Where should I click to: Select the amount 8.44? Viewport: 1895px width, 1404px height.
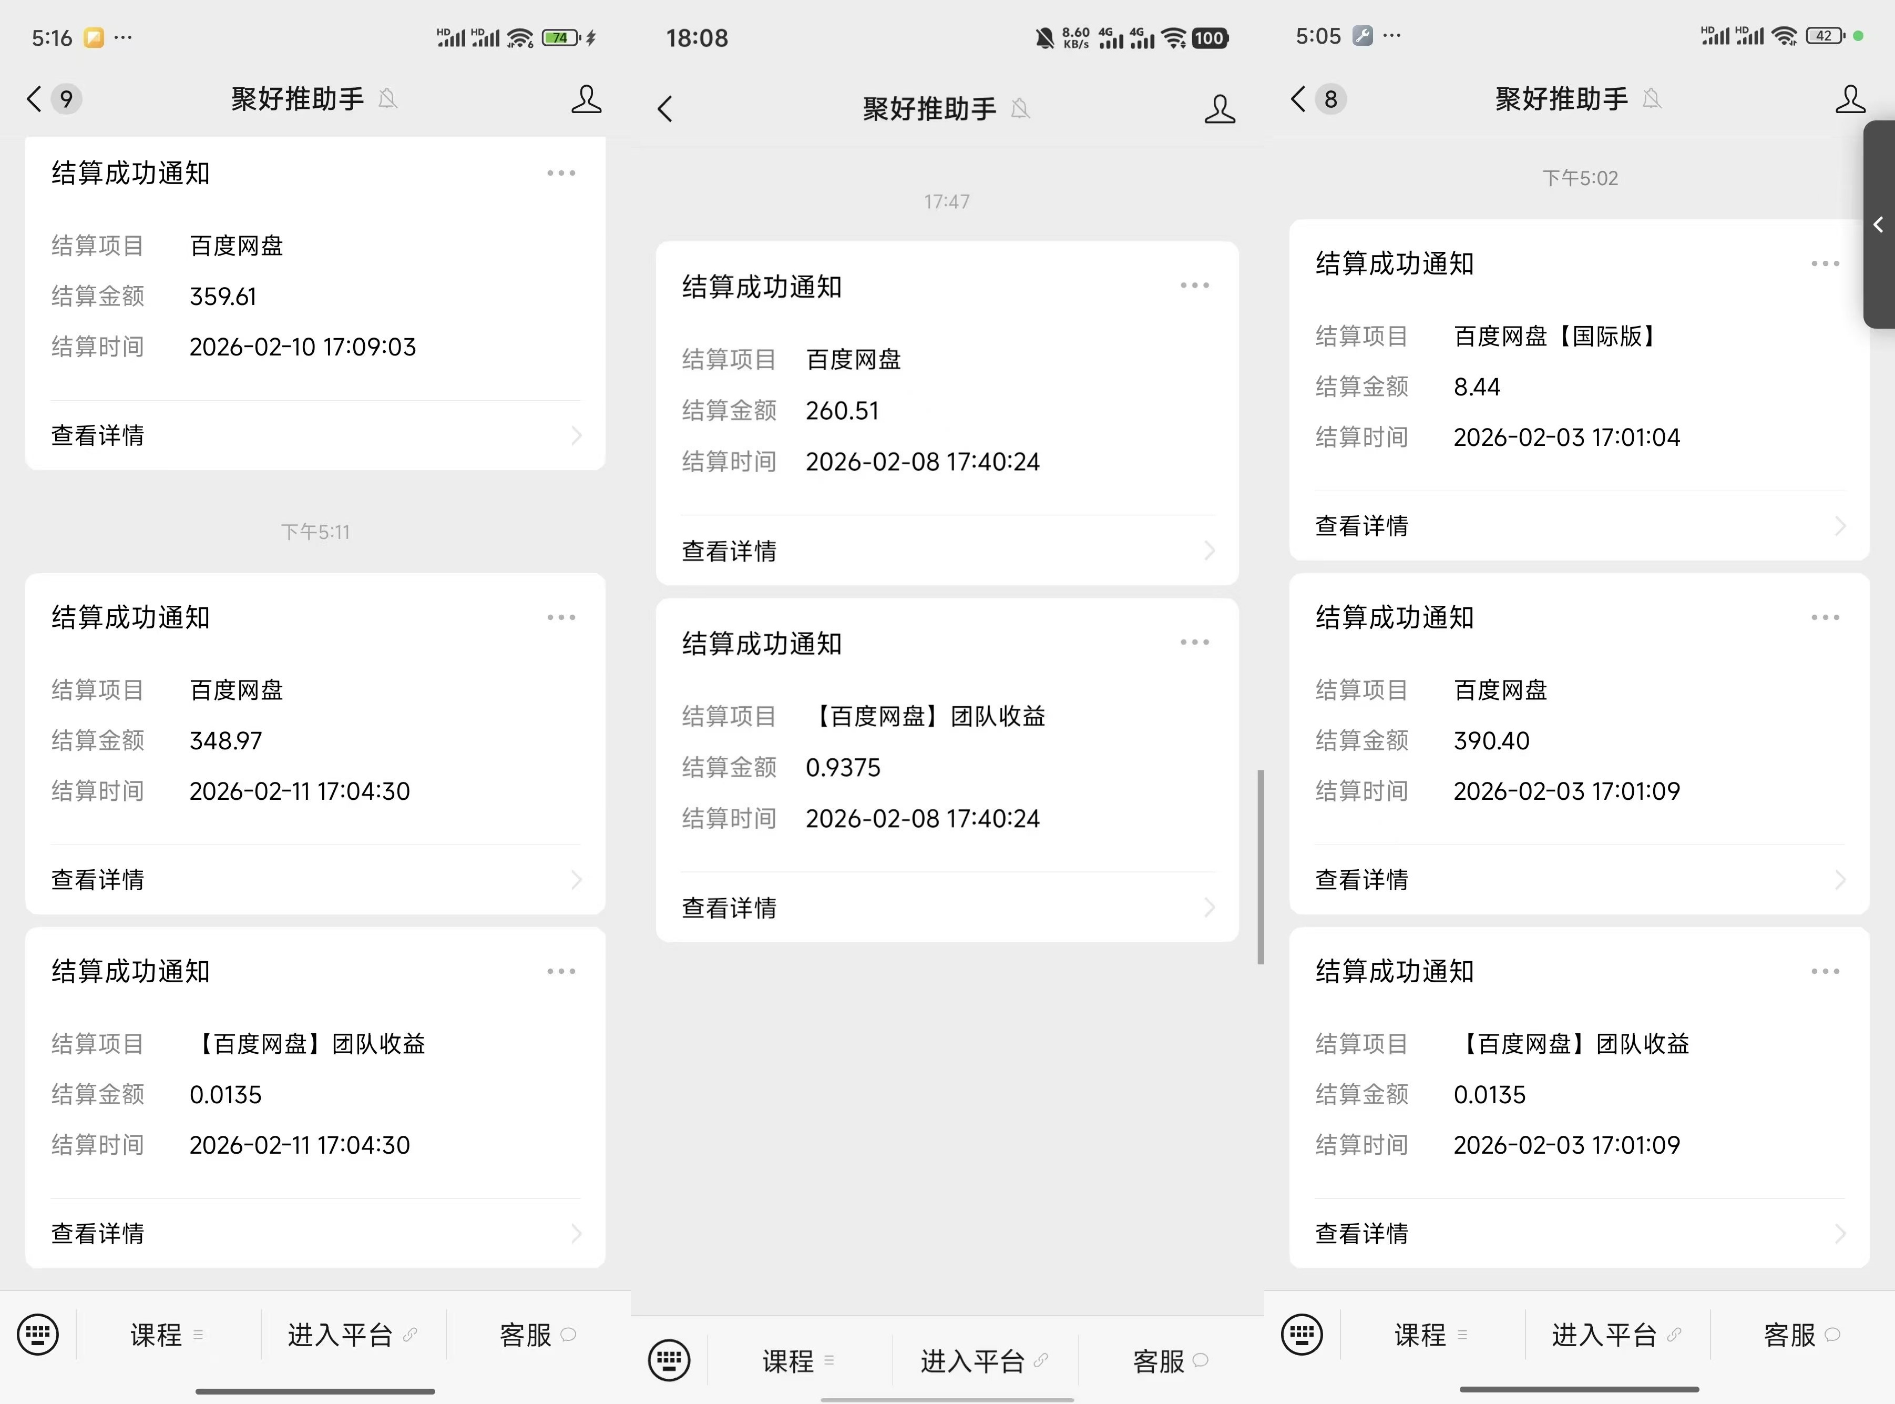point(1476,388)
